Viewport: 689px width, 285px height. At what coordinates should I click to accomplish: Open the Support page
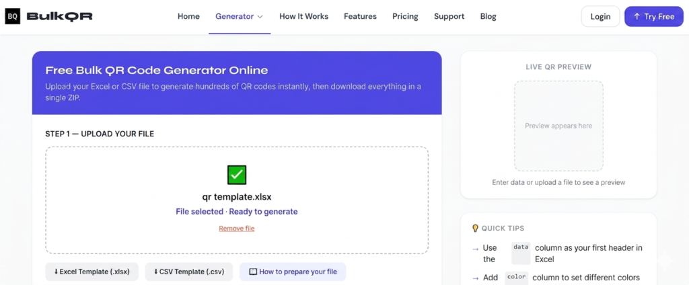(449, 17)
